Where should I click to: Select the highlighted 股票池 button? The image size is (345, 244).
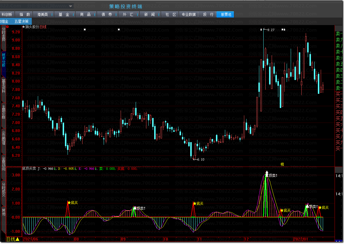coord(226,14)
